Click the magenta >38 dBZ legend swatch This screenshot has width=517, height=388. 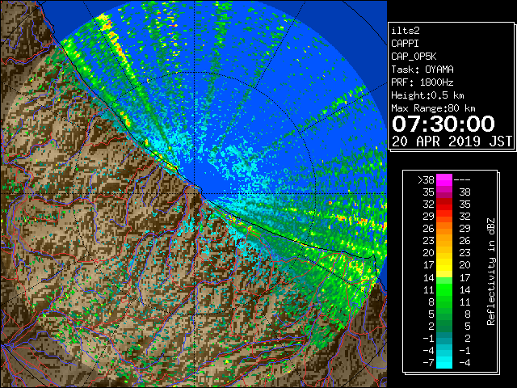click(444, 179)
